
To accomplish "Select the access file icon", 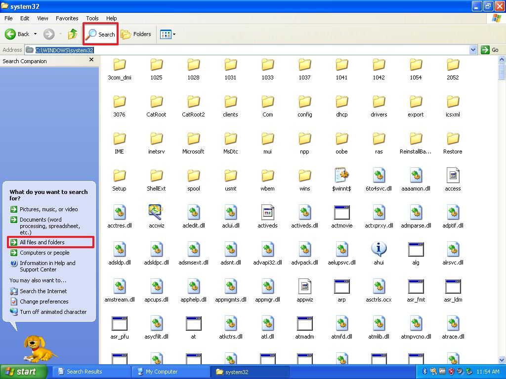I will coord(452,175).
